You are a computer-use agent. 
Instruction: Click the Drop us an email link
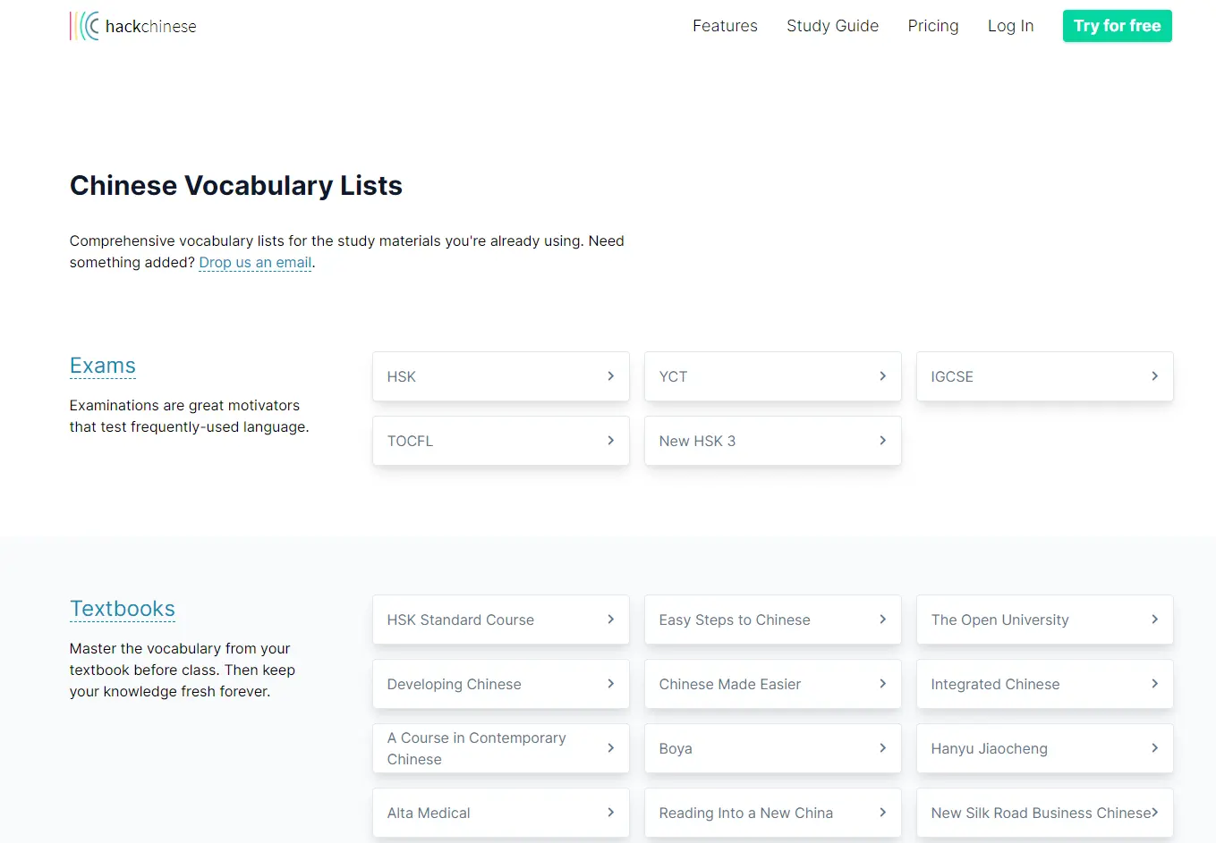[255, 263]
